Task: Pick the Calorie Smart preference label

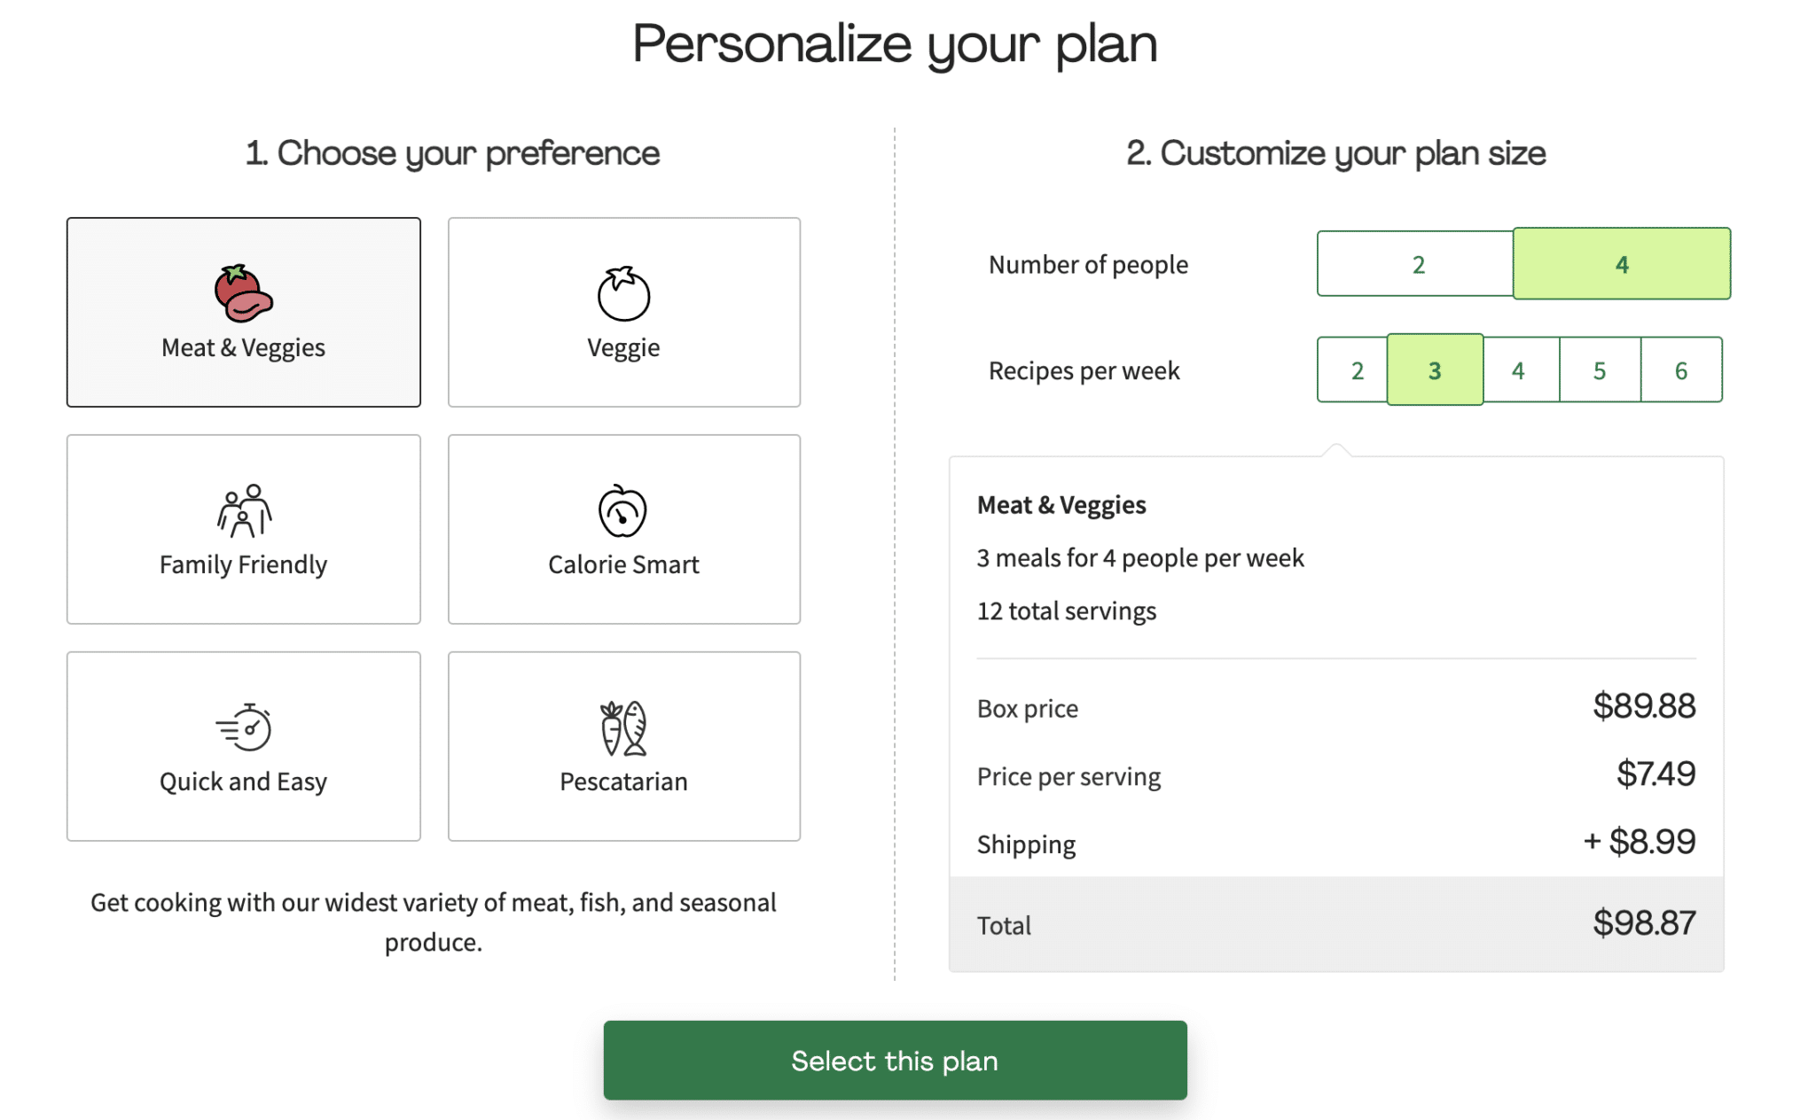Action: click(623, 564)
